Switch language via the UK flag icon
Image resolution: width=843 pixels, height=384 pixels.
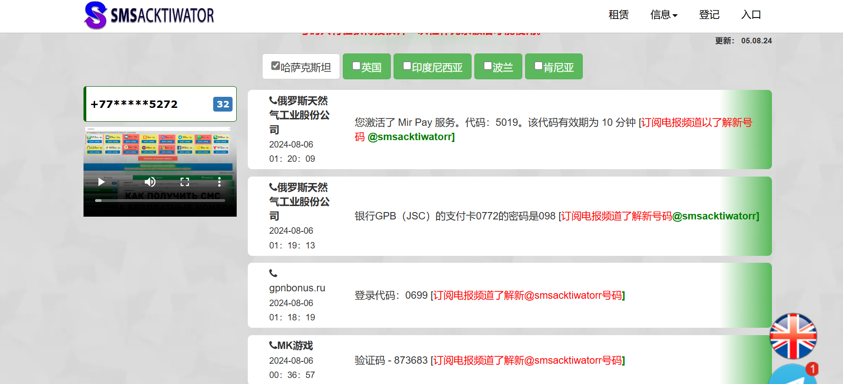[793, 336]
